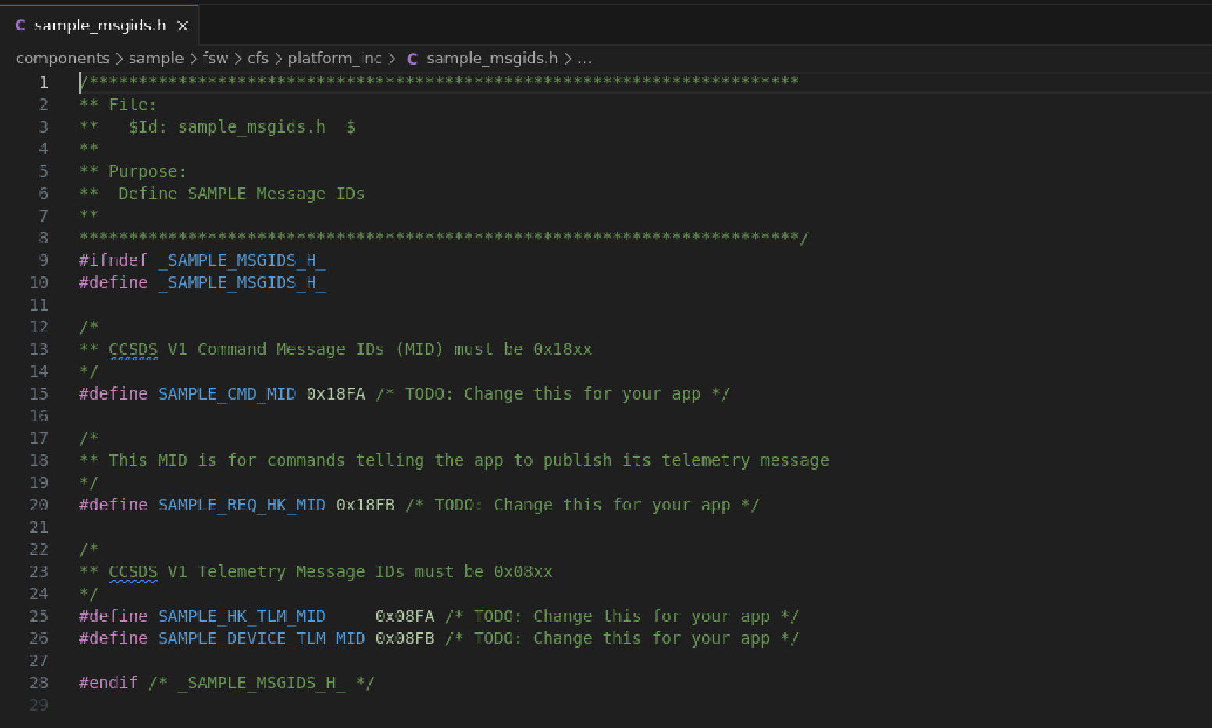
Task: Click the value 0x18FB
Action: (365, 505)
